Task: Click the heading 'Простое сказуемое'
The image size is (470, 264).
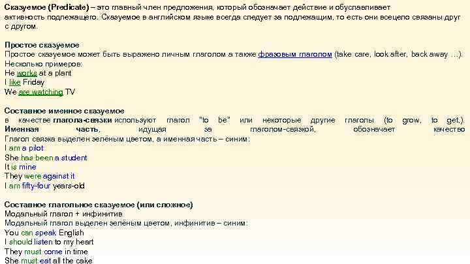Action: click(x=42, y=45)
